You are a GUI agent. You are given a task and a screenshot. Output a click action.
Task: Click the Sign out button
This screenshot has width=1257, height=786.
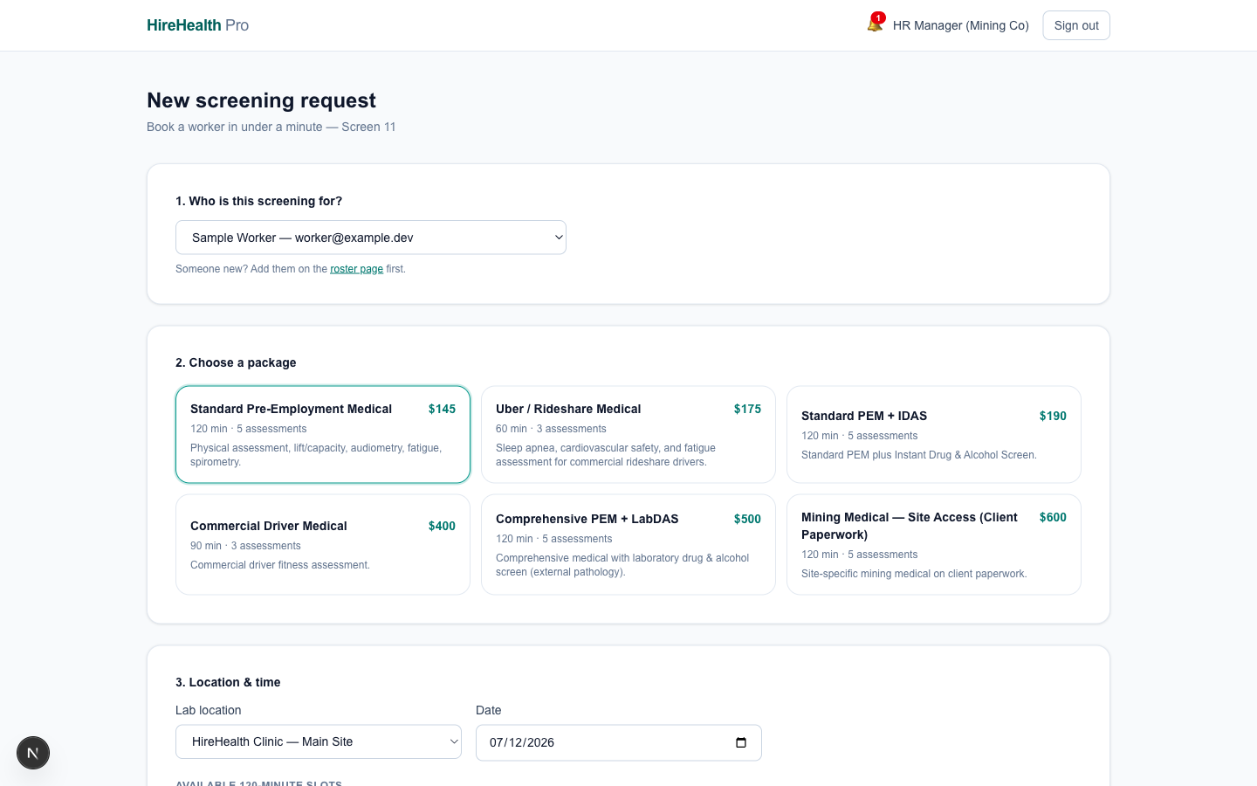point(1076,25)
